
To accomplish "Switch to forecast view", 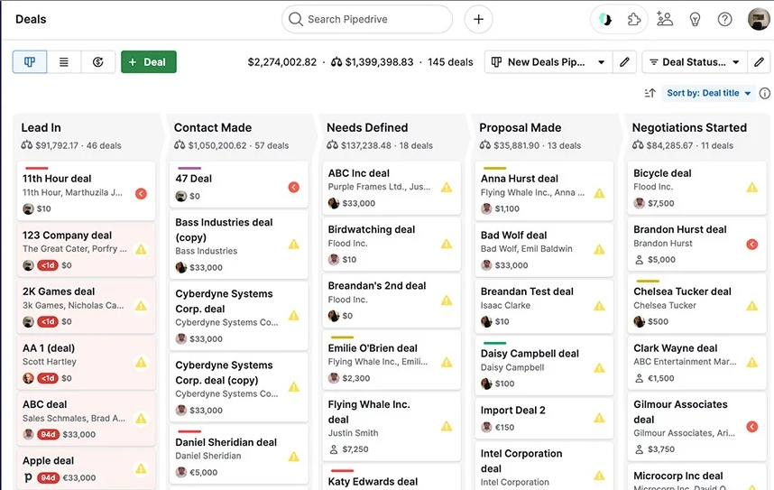I will [x=97, y=61].
